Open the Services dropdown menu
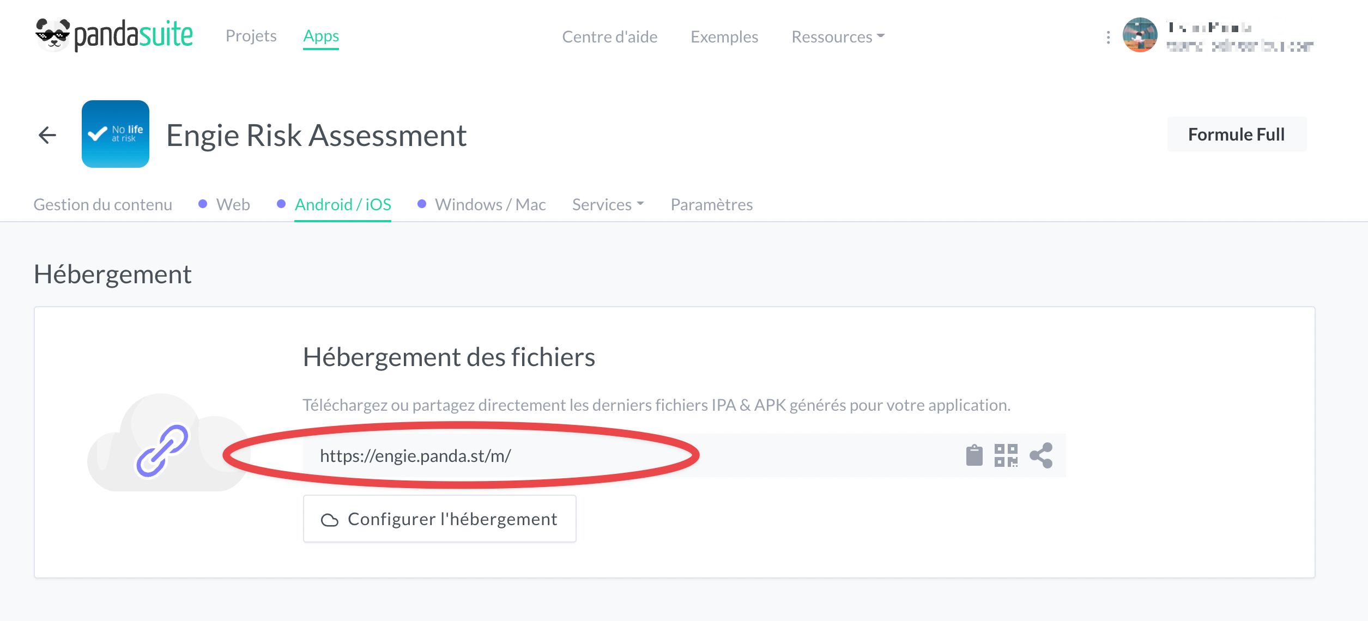This screenshot has height=621, width=1368. (x=607, y=204)
